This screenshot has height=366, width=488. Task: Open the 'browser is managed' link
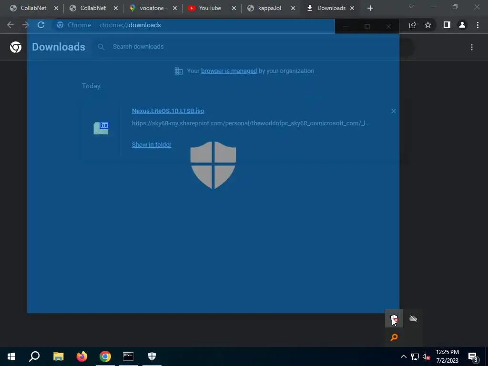[229, 71]
